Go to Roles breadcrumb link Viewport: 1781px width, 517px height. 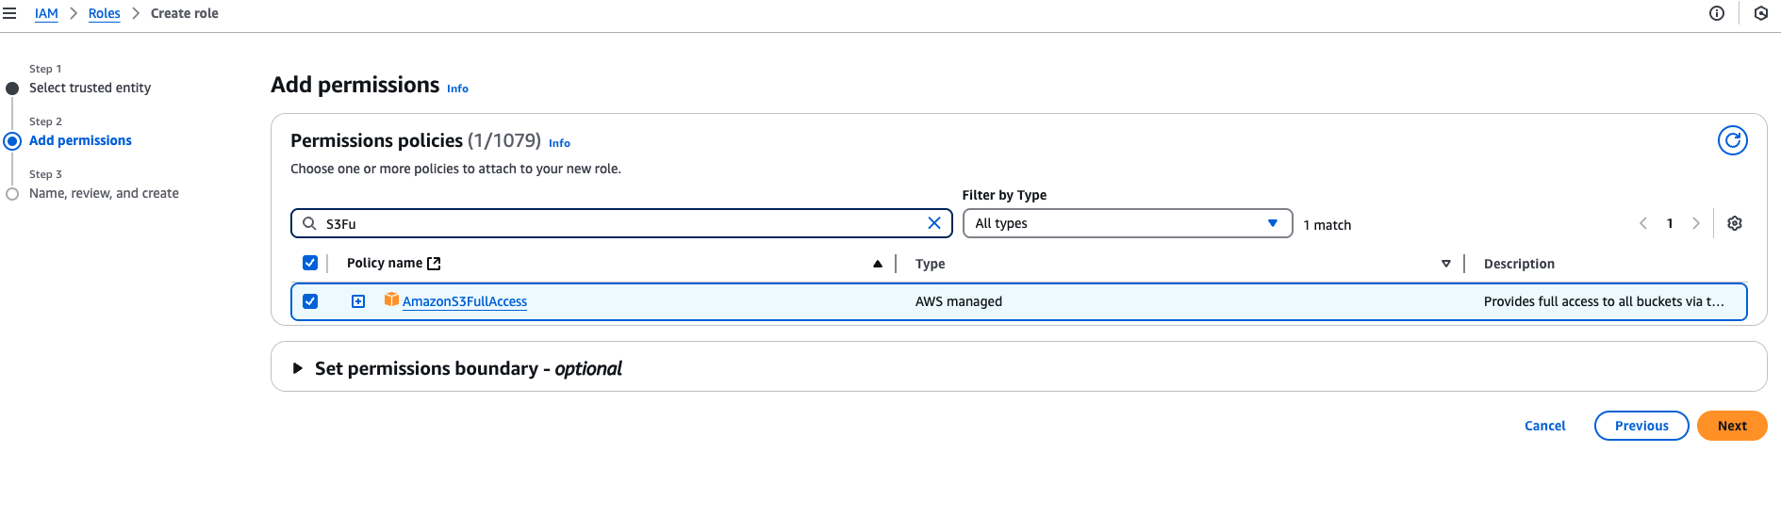[x=105, y=13]
